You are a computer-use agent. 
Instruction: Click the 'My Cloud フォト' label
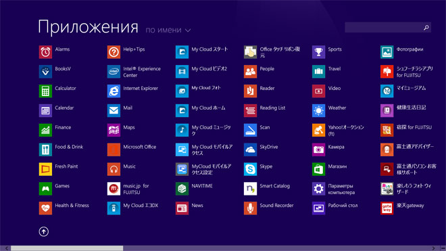tap(206, 88)
